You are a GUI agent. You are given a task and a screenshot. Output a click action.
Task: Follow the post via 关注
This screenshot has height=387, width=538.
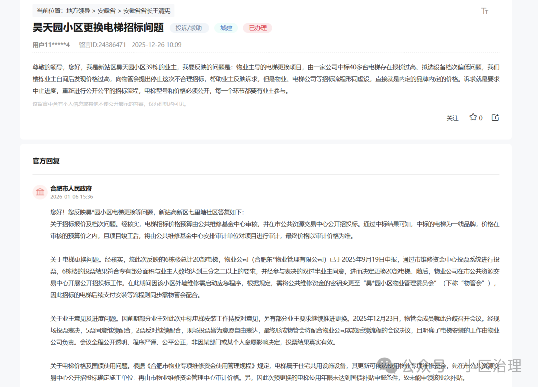pos(452,118)
